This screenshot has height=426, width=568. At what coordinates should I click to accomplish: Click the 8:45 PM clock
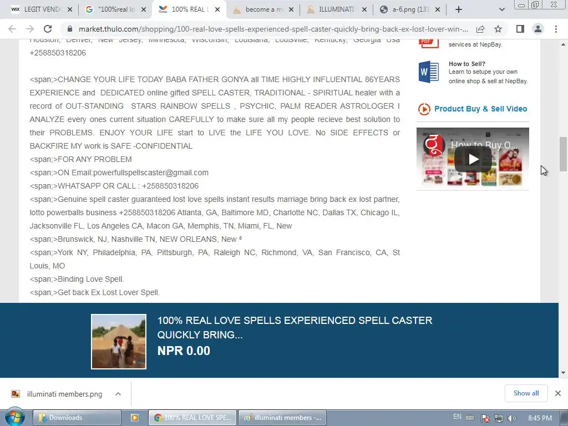tap(540, 418)
